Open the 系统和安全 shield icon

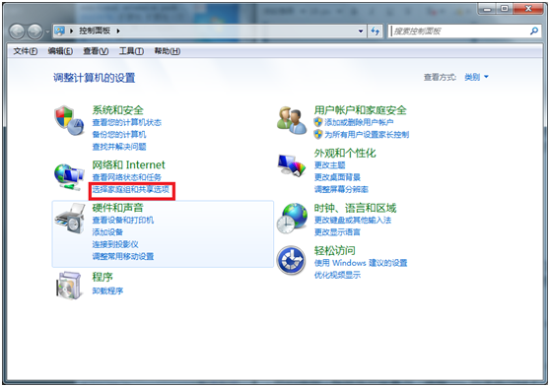(69, 120)
